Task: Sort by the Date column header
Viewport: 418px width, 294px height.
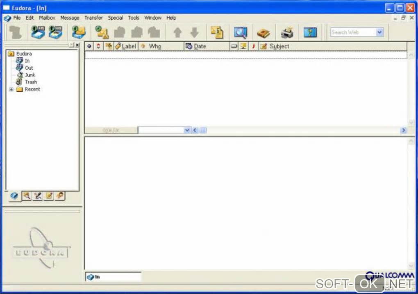Action: pos(207,46)
